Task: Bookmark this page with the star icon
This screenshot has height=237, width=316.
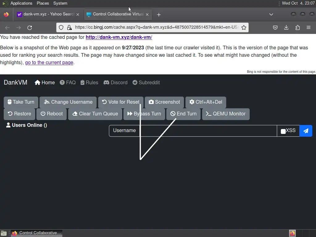Action: (244, 27)
